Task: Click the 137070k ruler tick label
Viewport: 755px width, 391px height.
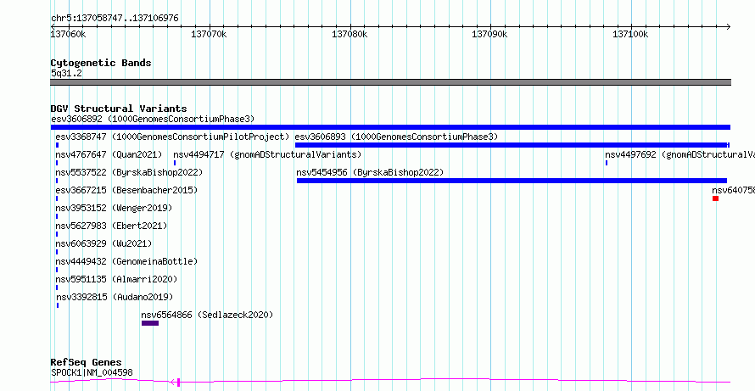Action: pos(209,34)
